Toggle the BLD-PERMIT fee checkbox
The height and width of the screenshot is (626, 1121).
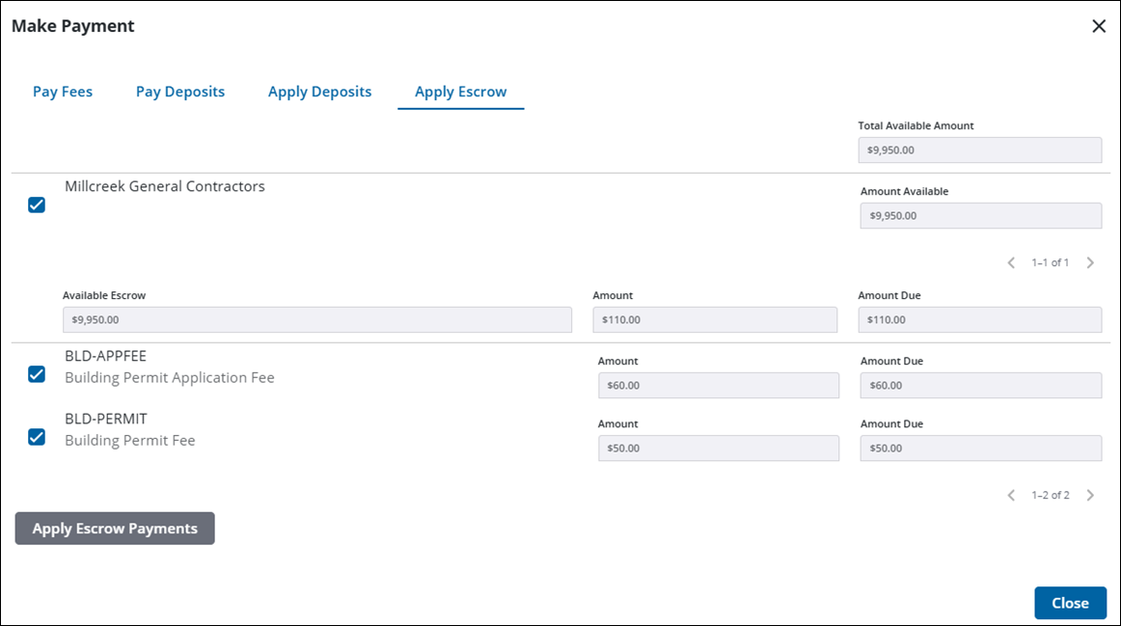[37, 437]
